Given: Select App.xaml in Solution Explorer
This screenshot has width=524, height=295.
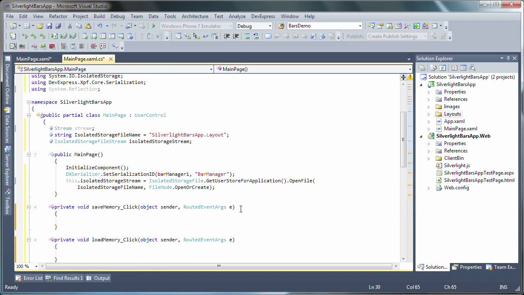Looking at the screenshot, I should click(x=454, y=121).
